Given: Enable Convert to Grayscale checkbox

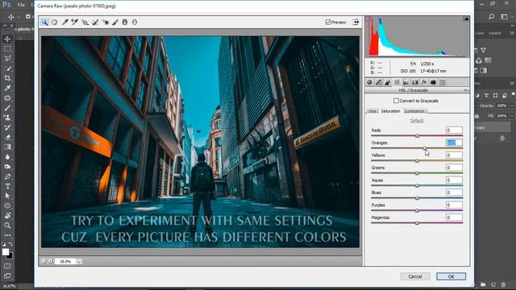Looking at the screenshot, I should [396, 101].
